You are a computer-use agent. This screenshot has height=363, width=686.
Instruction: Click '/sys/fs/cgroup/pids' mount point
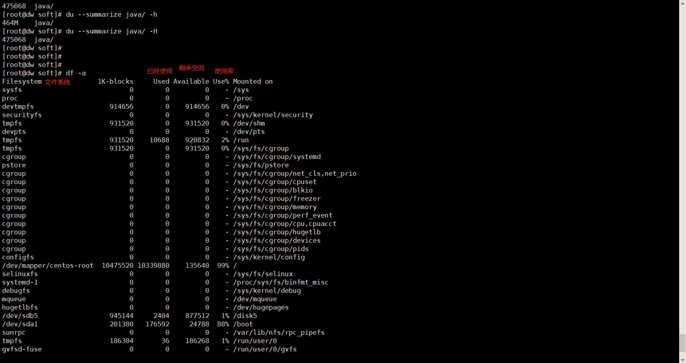pyautogui.click(x=271, y=249)
